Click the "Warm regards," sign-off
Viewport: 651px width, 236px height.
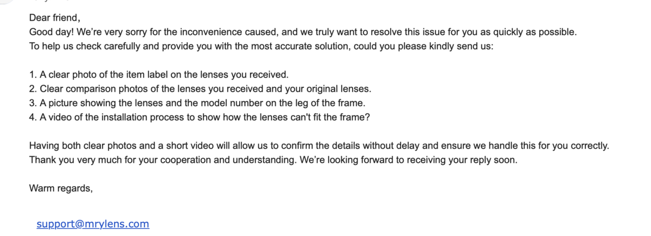61,188
